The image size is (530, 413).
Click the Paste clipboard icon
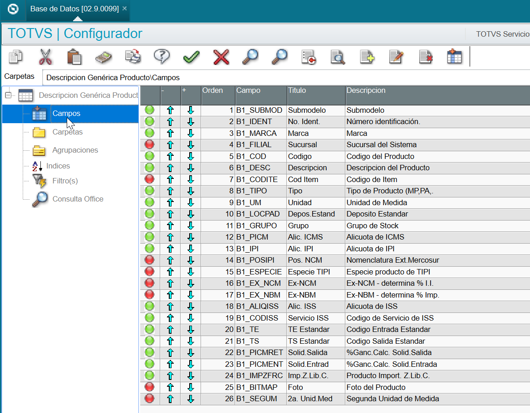(74, 57)
